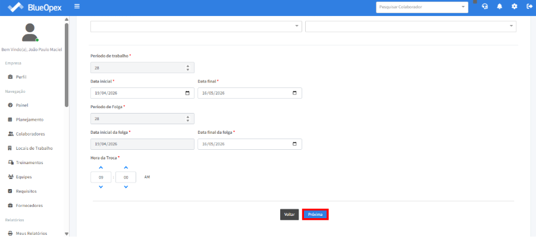This screenshot has height=239, width=536.
Task: Open the settings gear icon
Action: coord(515,7)
